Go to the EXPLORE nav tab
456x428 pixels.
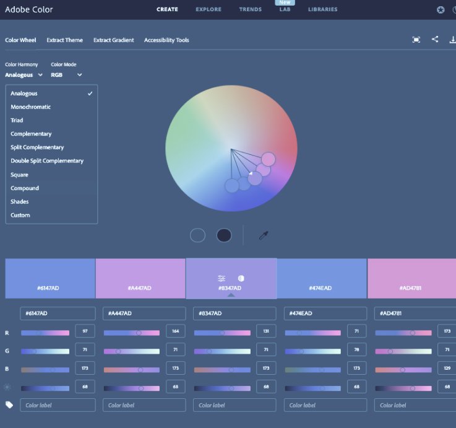[209, 9]
